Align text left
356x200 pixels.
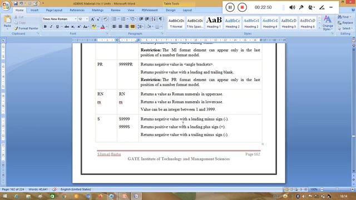coord(114,27)
